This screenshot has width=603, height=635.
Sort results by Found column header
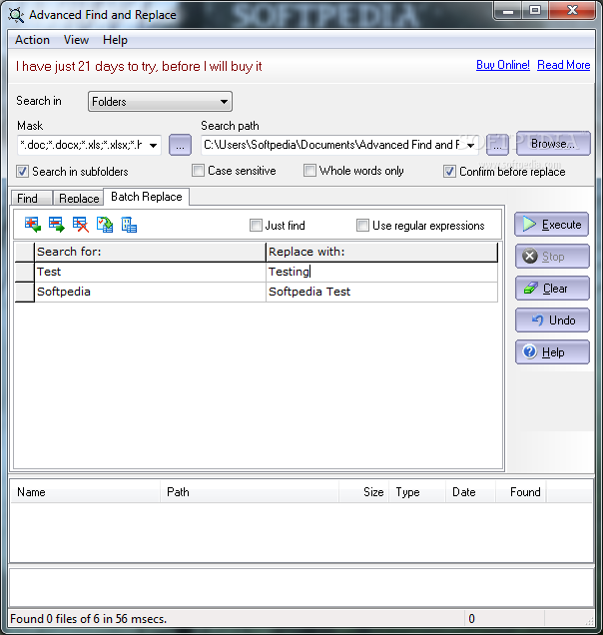point(521,492)
